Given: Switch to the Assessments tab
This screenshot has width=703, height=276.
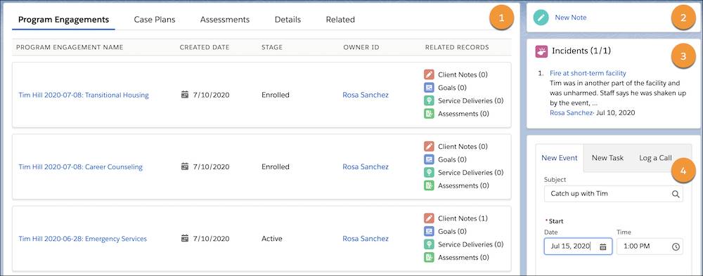Looking at the screenshot, I should 225,20.
